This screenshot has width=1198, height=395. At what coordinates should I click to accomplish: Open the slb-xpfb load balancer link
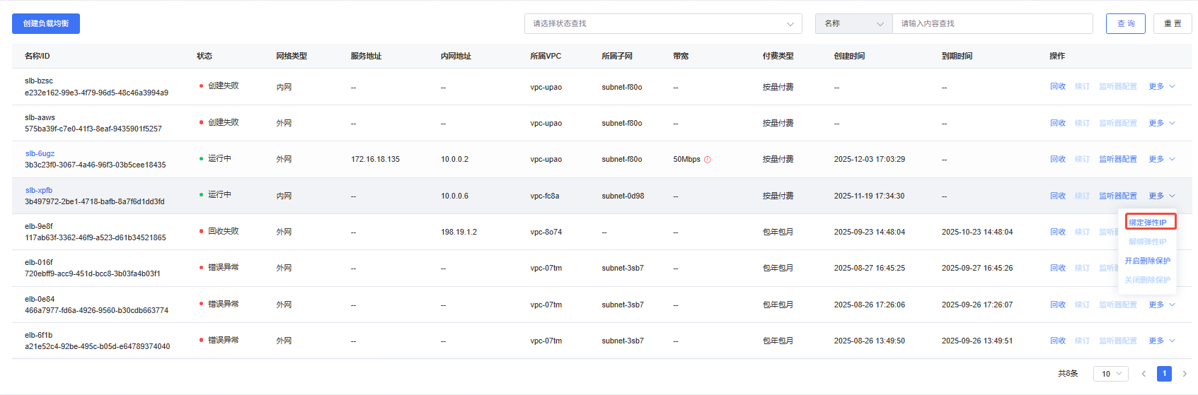(x=39, y=190)
